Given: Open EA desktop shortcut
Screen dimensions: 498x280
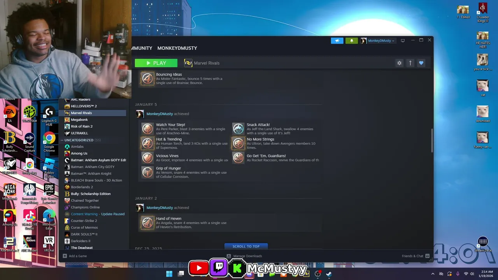Looking at the screenshot, I should 10,114.
